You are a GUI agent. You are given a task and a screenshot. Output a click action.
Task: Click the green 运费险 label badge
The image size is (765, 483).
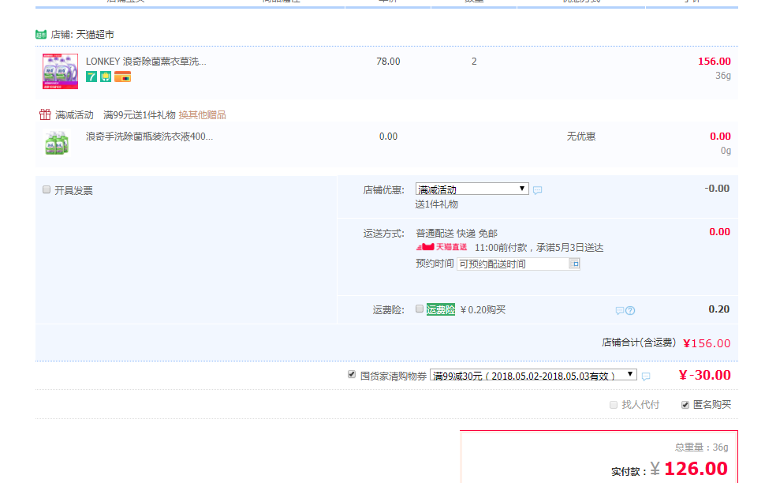(x=441, y=309)
